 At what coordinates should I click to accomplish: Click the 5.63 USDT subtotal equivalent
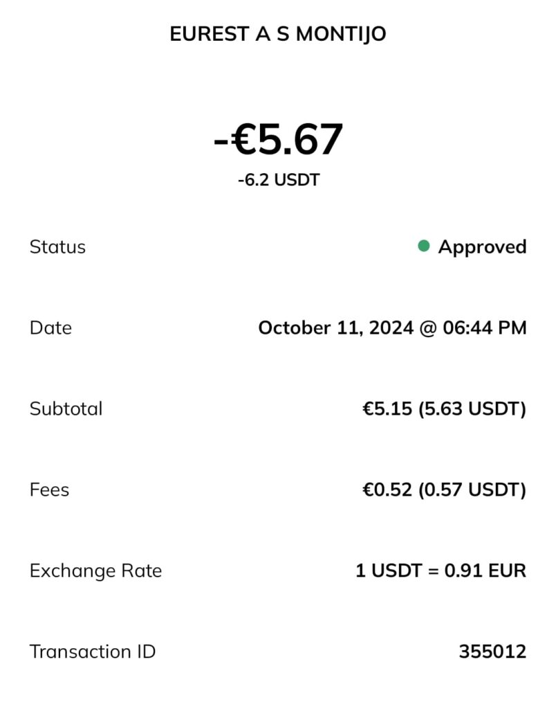(x=474, y=409)
